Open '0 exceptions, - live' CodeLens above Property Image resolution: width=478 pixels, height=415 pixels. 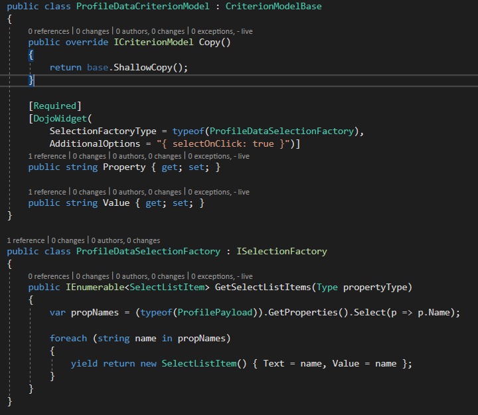click(218, 156)
